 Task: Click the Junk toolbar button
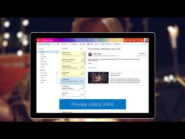96,44
